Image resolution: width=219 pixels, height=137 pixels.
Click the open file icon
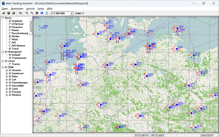3,13
